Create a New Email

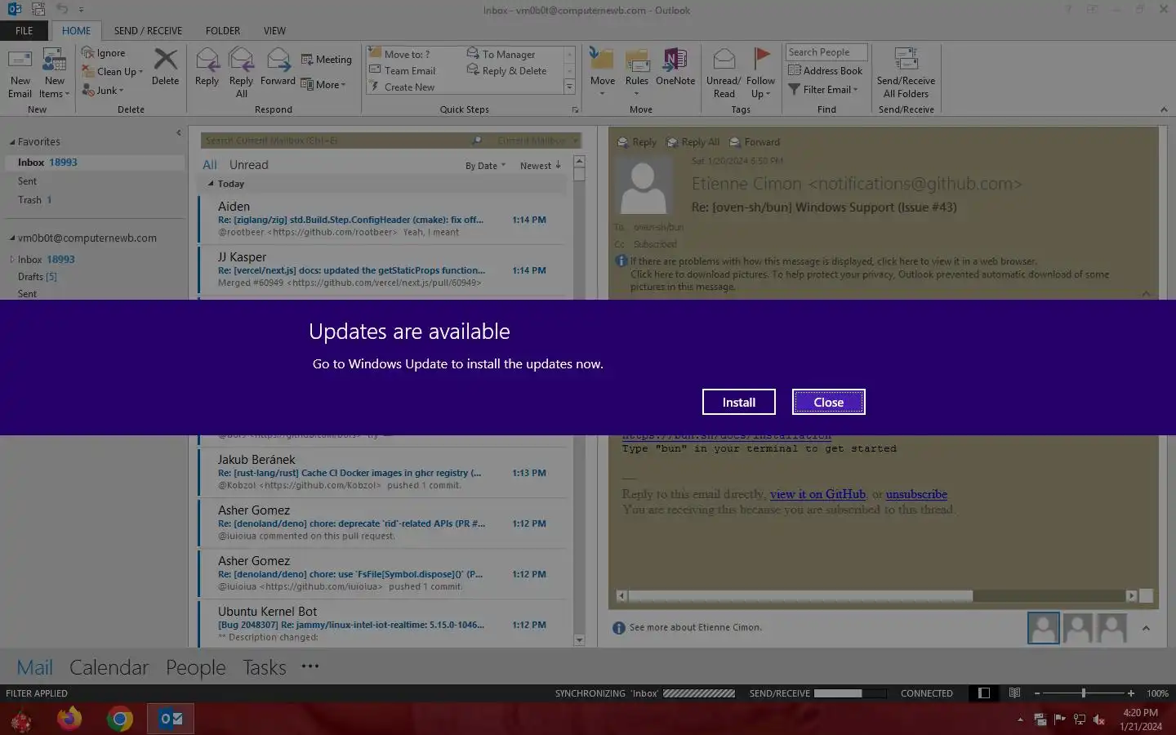click(x=20, y=73)
